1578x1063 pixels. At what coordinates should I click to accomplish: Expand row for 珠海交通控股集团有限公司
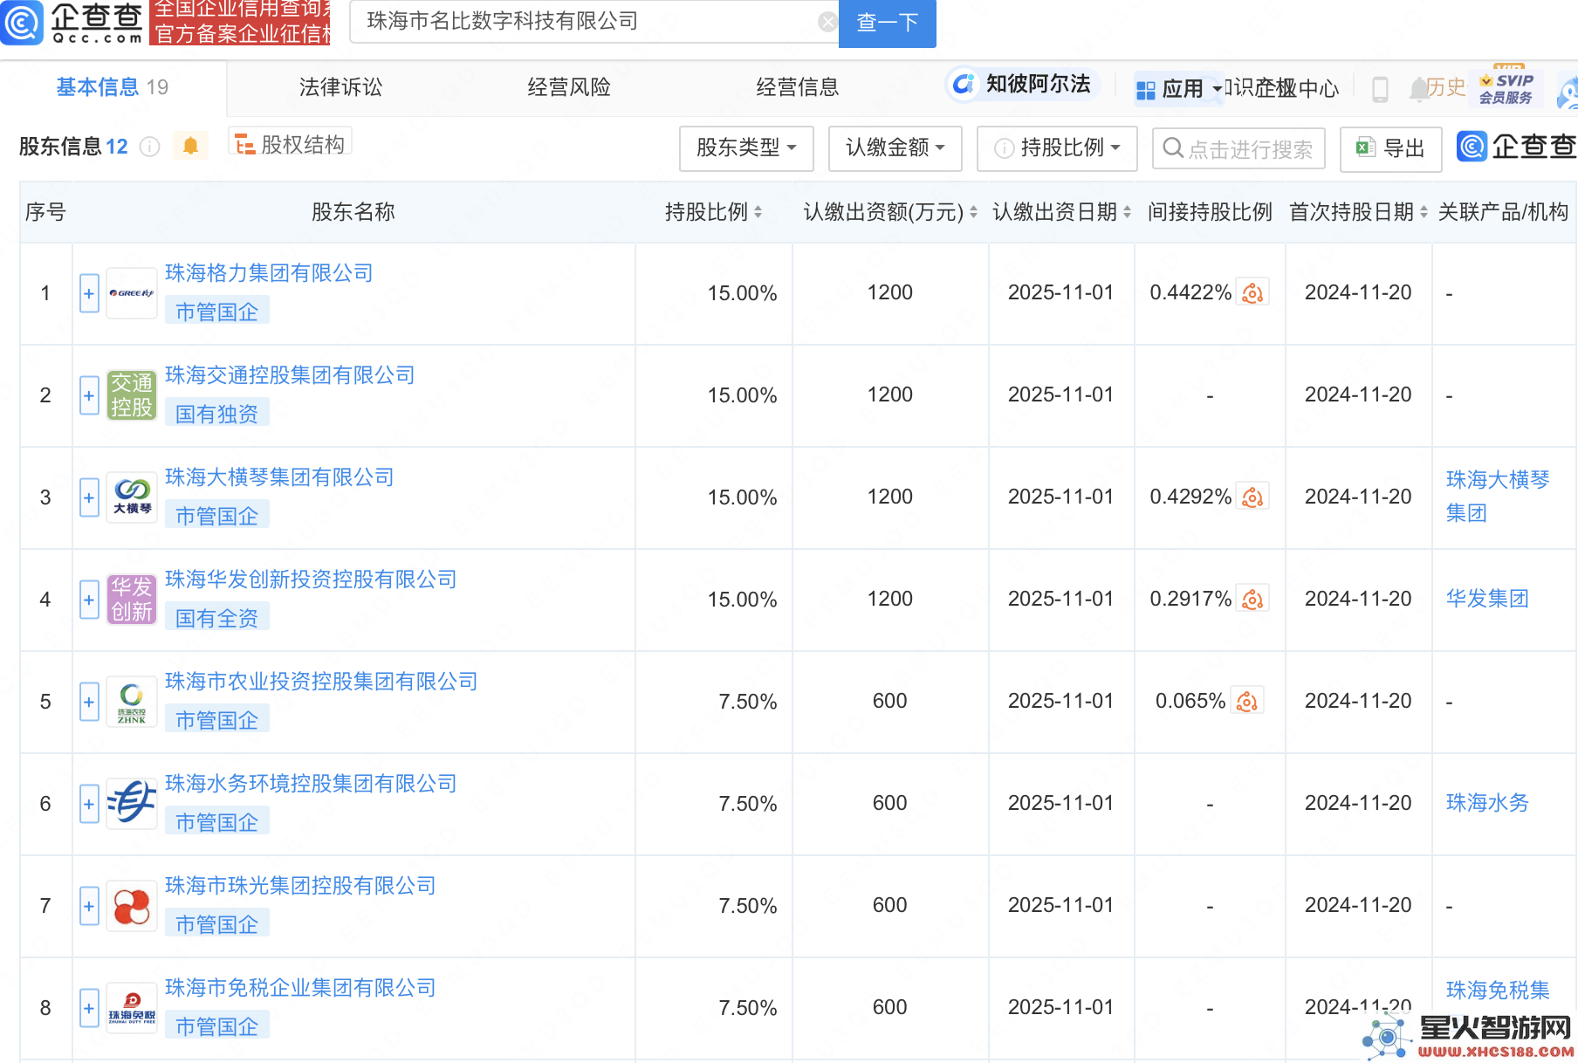[89, 396]
